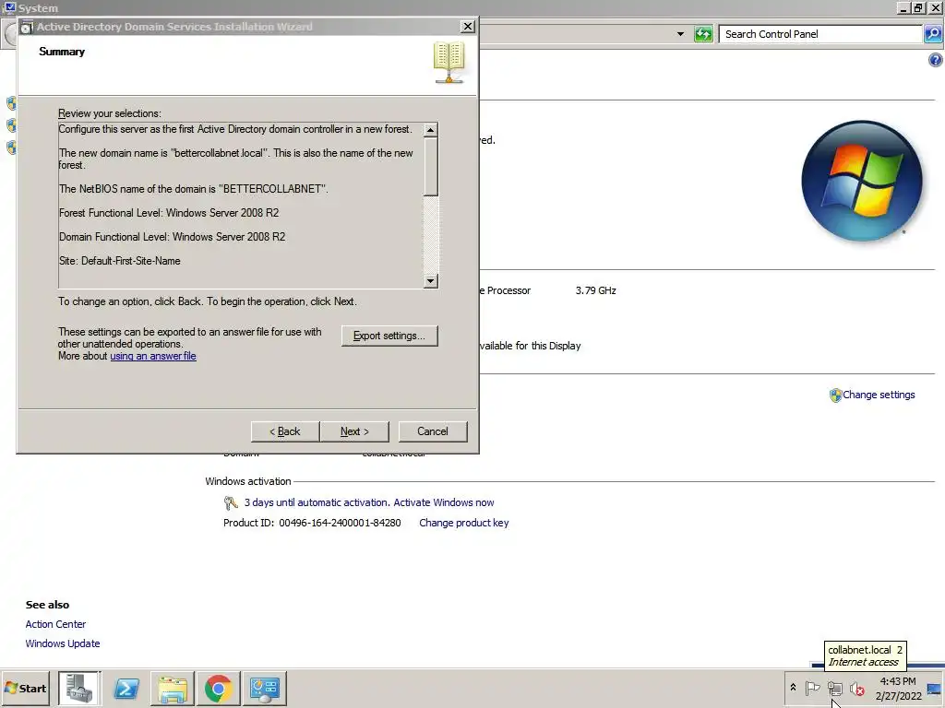This screenshot has height=708, width=945.
Task: Click the wizard book icon in header
Action: pyautogui.click(x=449, y=63)
